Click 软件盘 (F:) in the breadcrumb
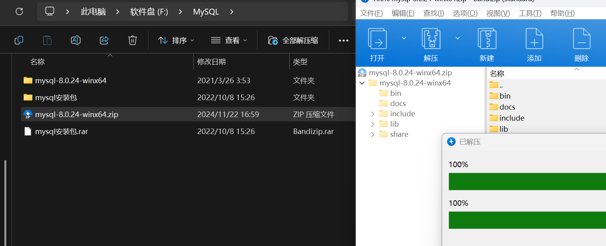Image resolution: width=606 pixels, height=246 pixels. [149, 12]
